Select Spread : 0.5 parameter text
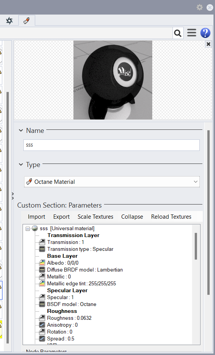Screen dimensions: 215x355 coord(60,339)
